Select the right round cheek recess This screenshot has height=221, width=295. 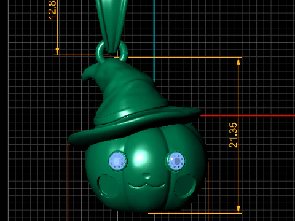(184, 186)
